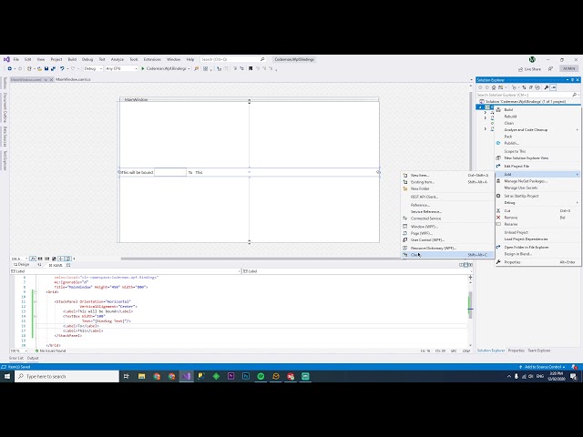Click the Undo toolbar icon
583x437 pixels.
[62, 69]
